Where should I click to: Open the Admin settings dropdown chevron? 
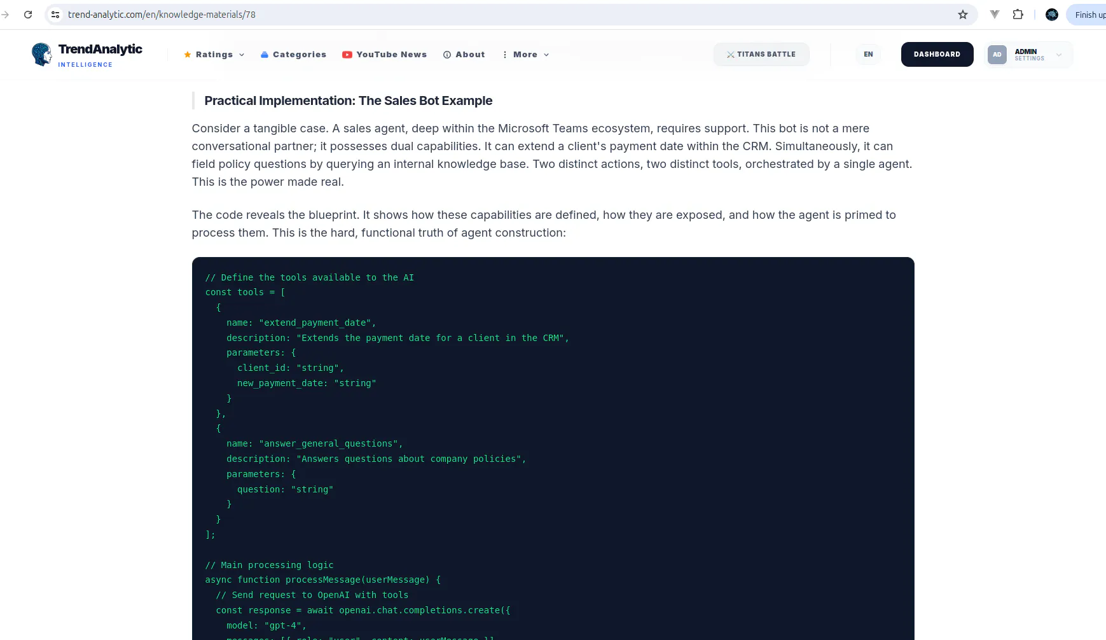pos(1059,55)
